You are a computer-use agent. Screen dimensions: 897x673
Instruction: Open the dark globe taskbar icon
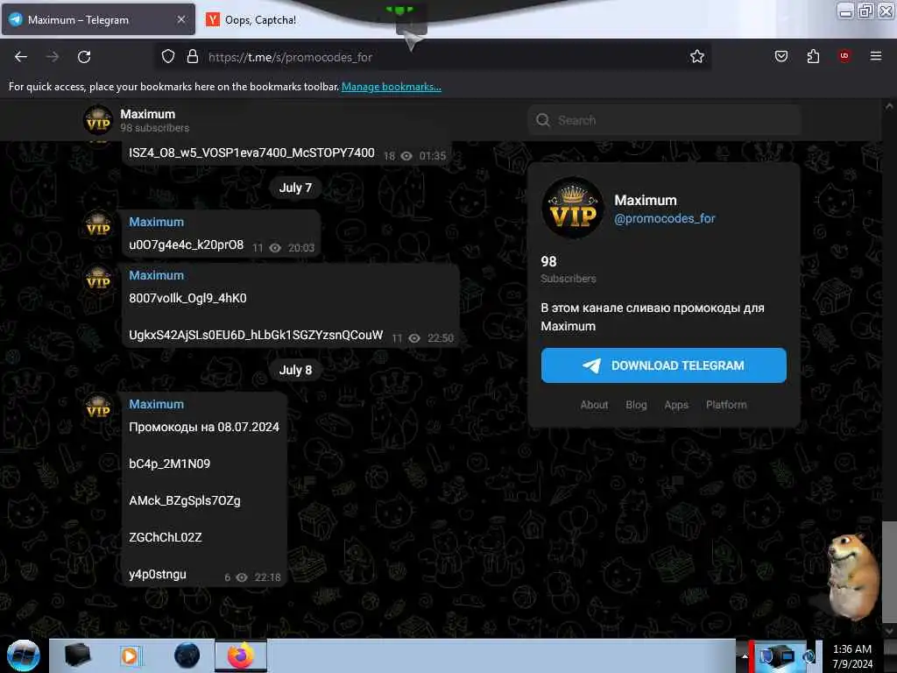pyautogui.click(x=187, y=655)
